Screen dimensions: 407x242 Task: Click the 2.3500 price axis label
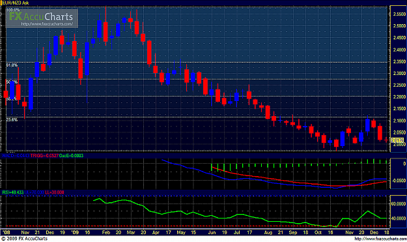(x=399, y=61)
